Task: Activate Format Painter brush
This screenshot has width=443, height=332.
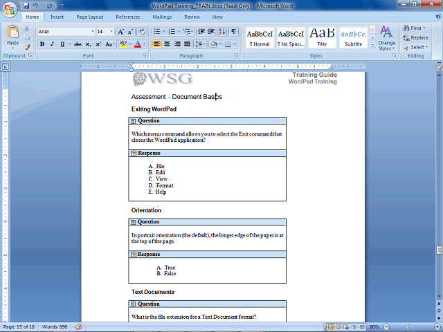Action: [27, 47]
